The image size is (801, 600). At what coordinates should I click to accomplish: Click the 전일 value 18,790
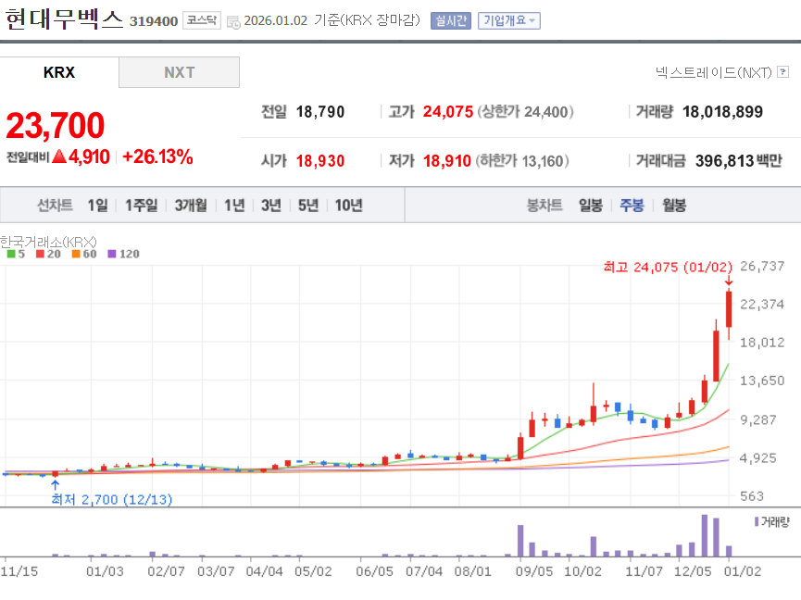coord(320,112)
